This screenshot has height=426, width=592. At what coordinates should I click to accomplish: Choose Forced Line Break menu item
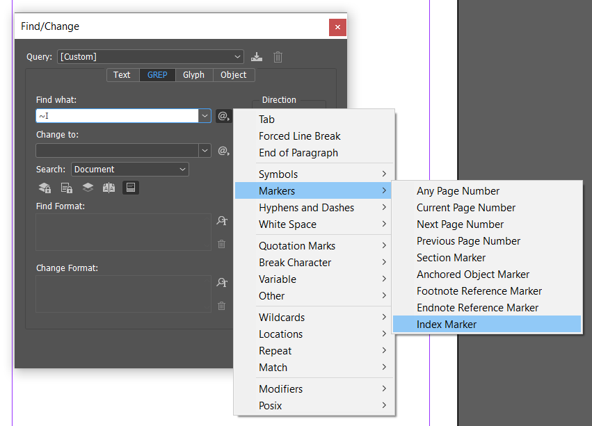coord(314,136)
